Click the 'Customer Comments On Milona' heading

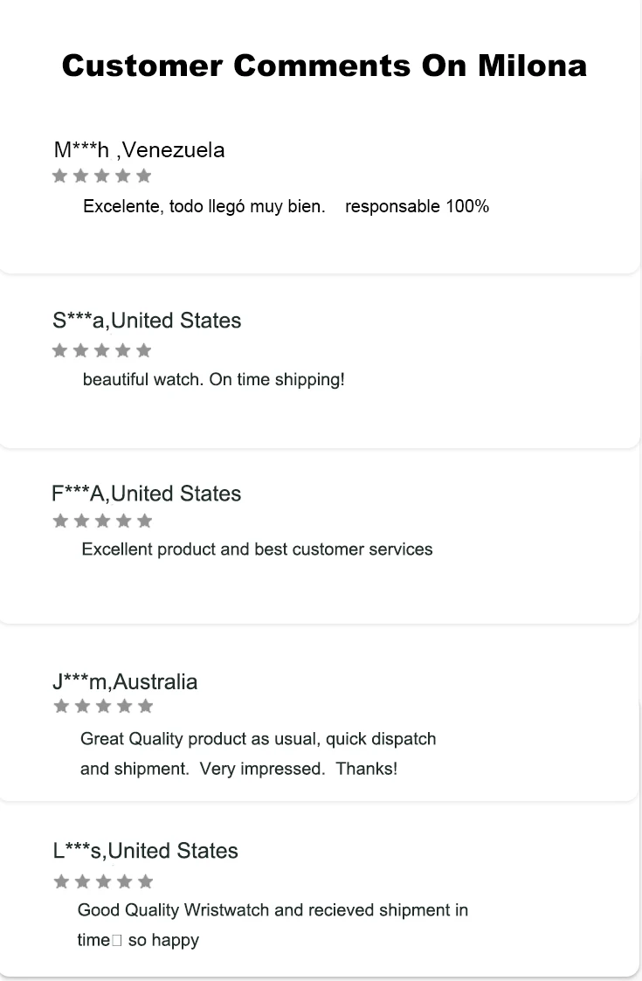[x=324, y=66]
